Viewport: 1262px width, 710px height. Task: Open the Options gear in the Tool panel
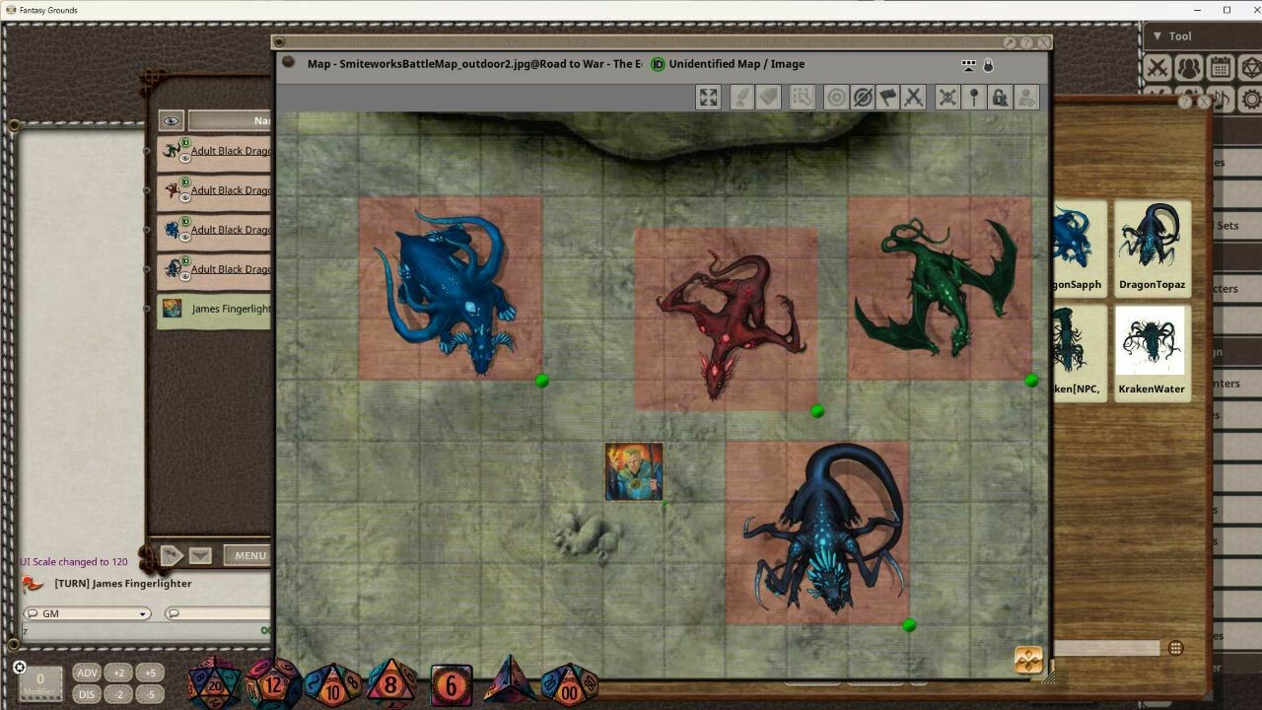(x=1252, y=101)
